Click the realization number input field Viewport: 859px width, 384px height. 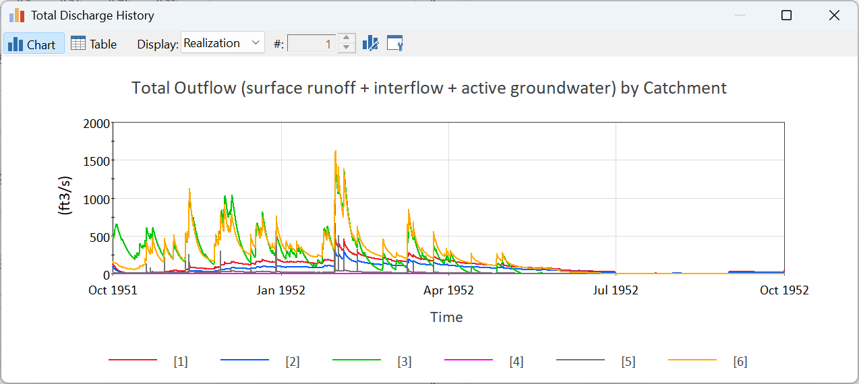pyautogui.click(x=311, y=44)
